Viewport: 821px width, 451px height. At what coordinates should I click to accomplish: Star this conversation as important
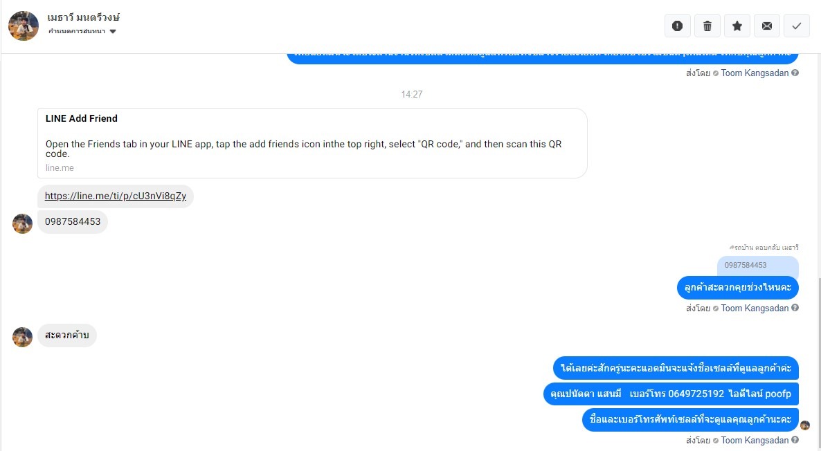click(x=737, y=26)
